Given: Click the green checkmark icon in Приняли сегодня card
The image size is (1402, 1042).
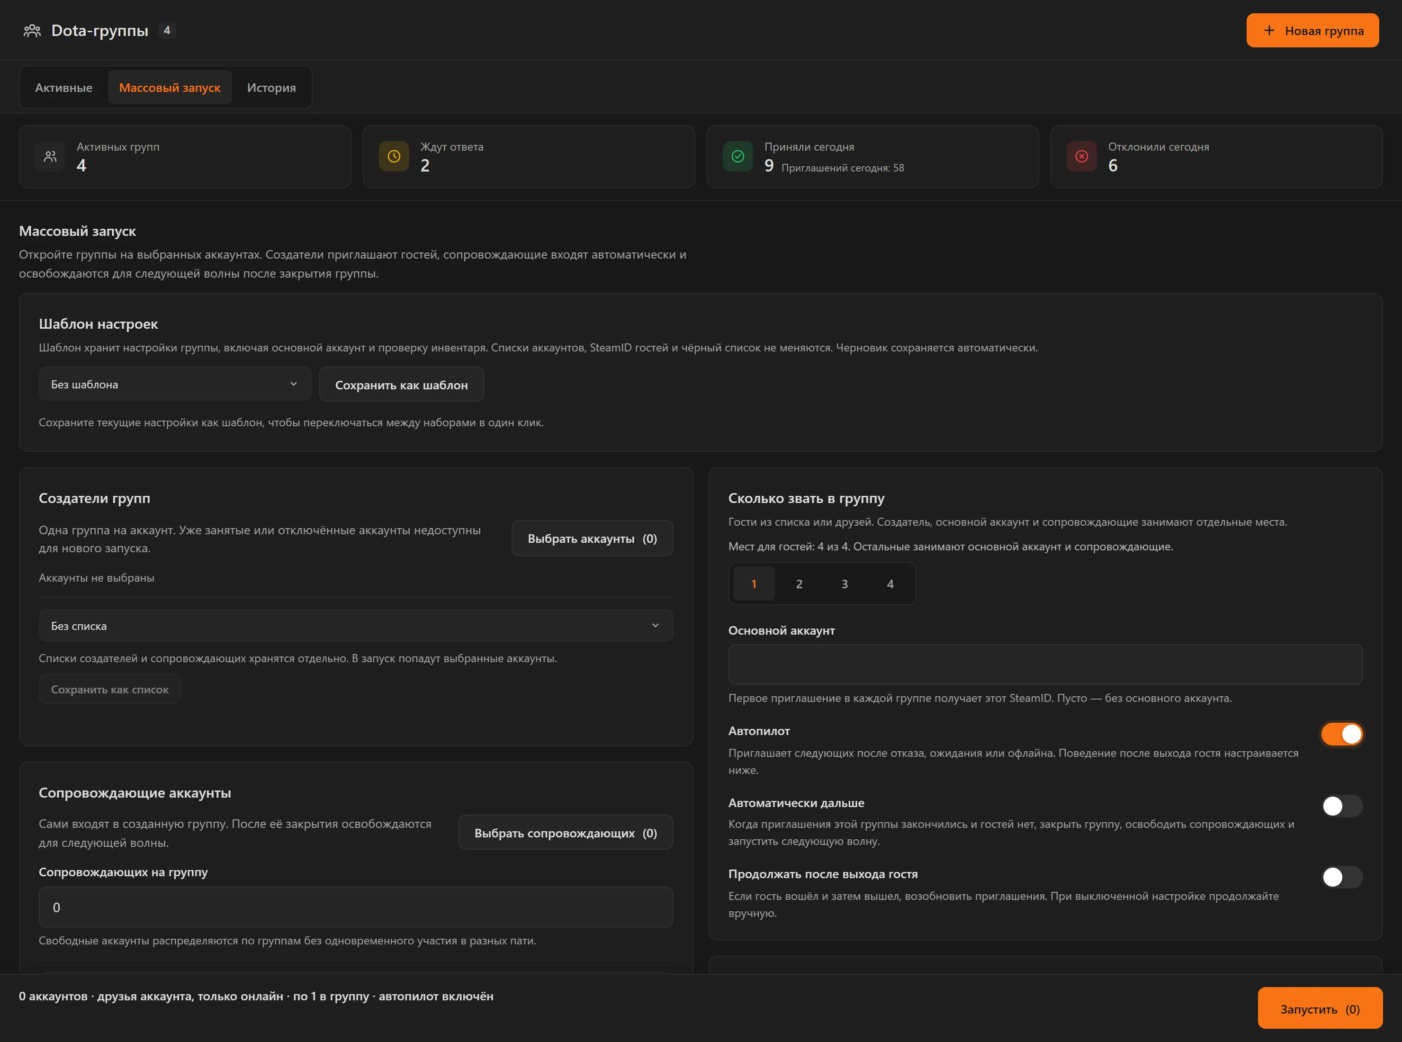Looking at the screenshot, I should pos(738,156).
